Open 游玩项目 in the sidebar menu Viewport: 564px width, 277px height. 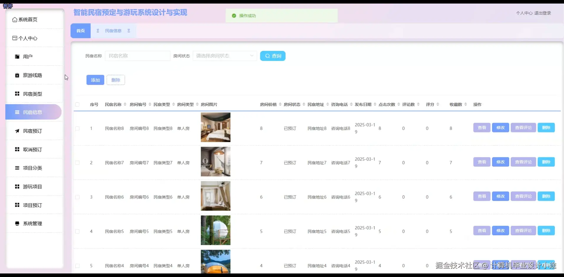(35, 186)
